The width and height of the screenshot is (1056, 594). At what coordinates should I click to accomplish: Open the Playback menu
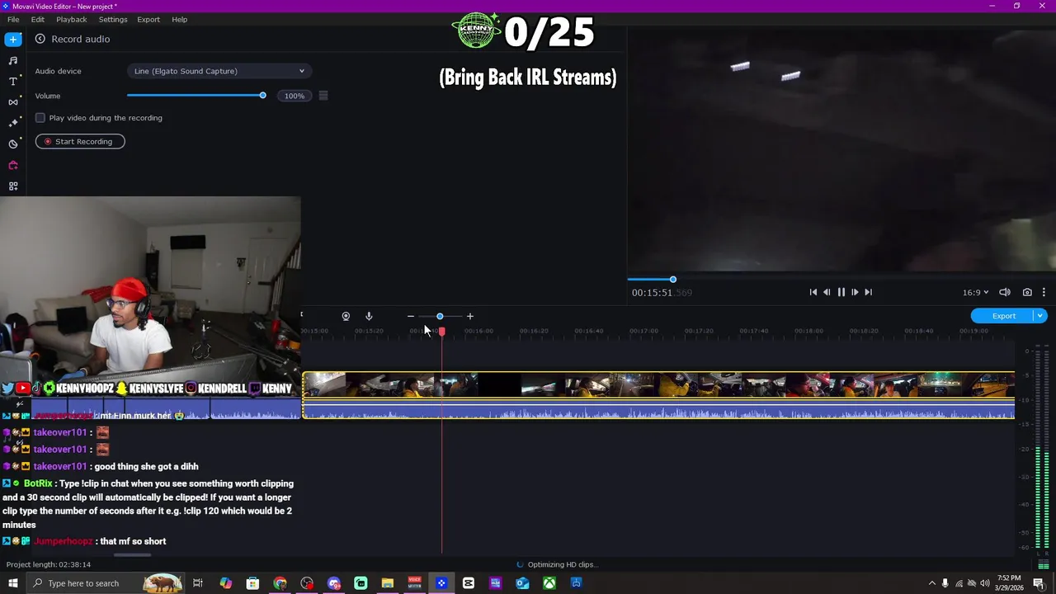[x=72, y=19]
